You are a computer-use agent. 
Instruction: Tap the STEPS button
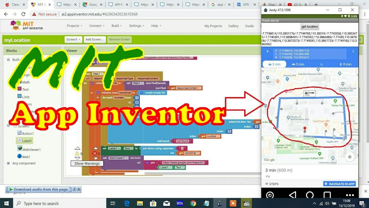coord(272,184)
